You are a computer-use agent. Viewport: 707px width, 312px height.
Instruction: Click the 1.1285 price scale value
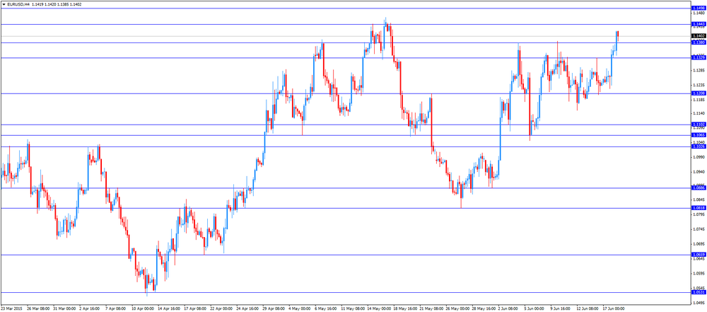(x=698, y=70)
